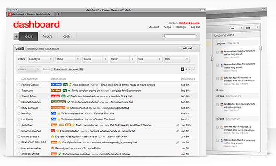The height and width of the screenshot is (166, 276).
Task: Click the search input field
Action: click(x=179, y=36)
